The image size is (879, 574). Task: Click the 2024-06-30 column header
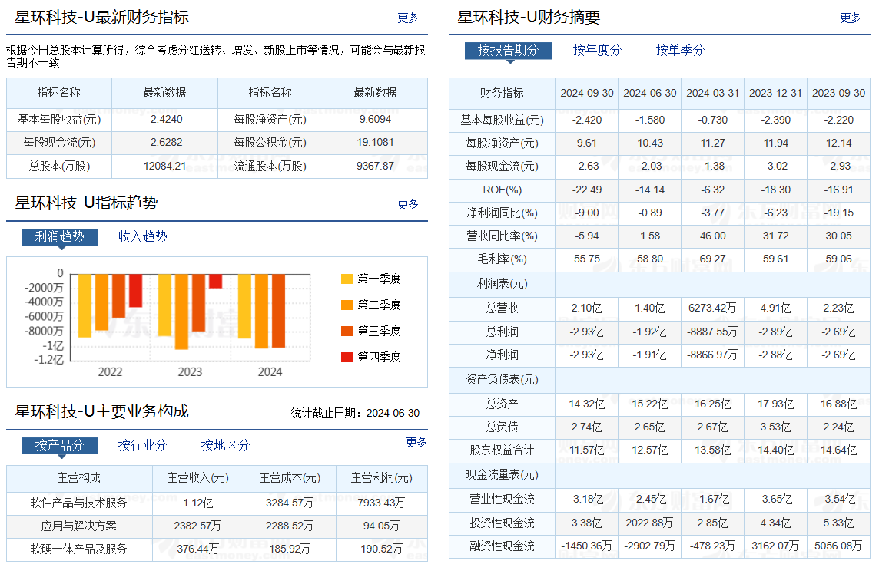tap(650, 93)
